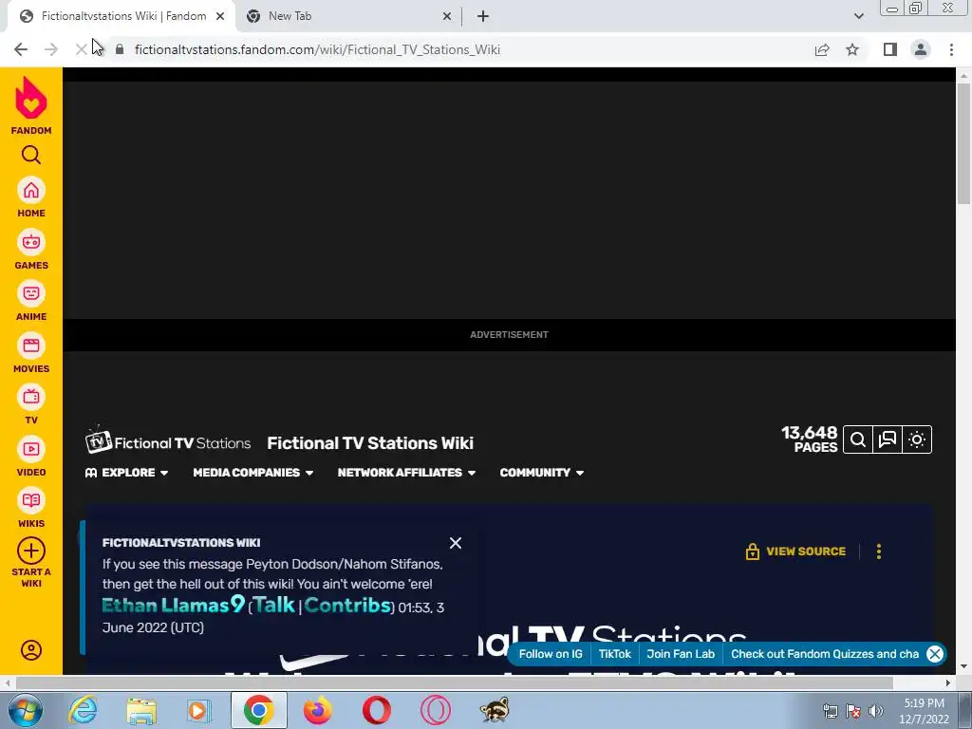Toggle light/dark theme sun icon
Image resolution: width=972 pixels, height=729 pixels.
917,439
